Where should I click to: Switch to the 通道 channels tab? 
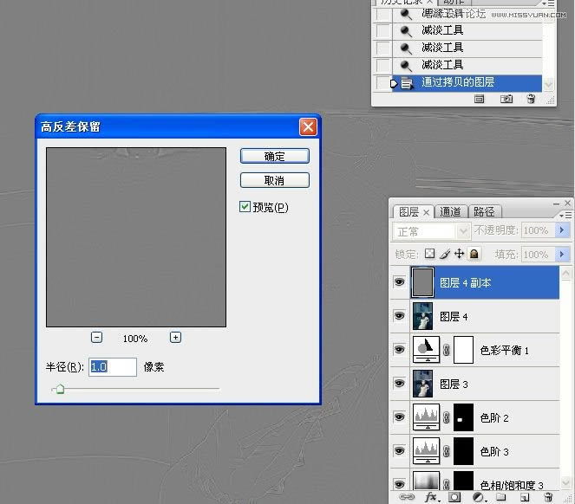pos(450,211)
